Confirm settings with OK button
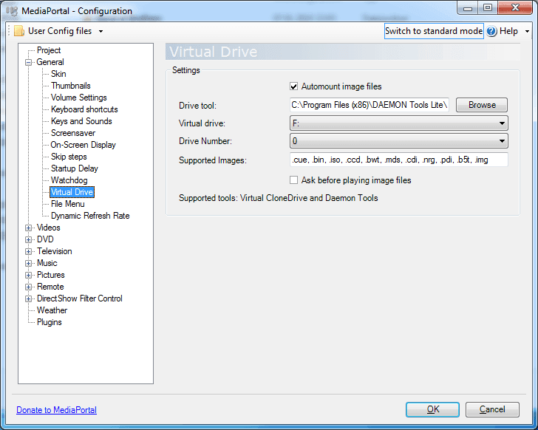Screen dimensions: 538x430 (x=432, y=410)
